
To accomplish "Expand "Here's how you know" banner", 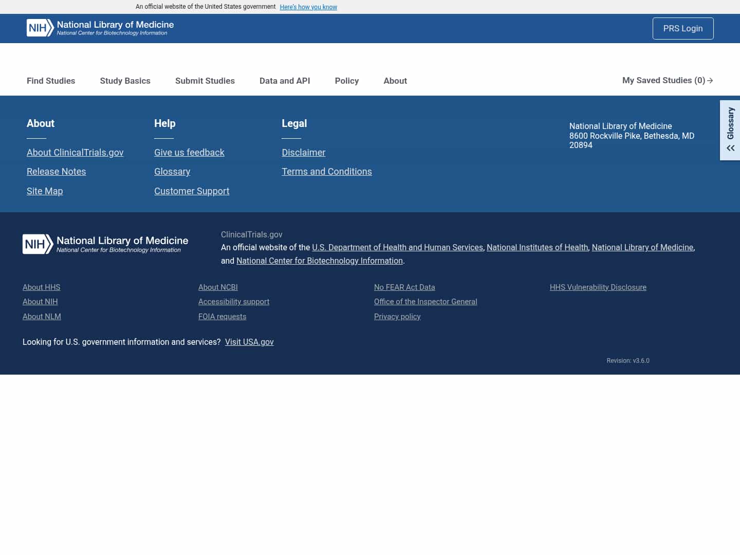I will [308, 7].
